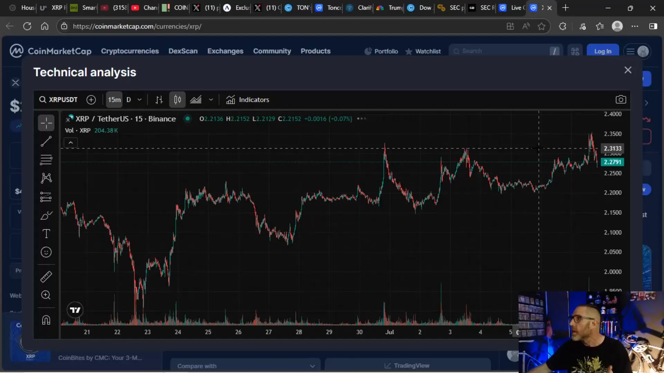Open a new browser tab
The image size is (664, 373).
[565, 8]
